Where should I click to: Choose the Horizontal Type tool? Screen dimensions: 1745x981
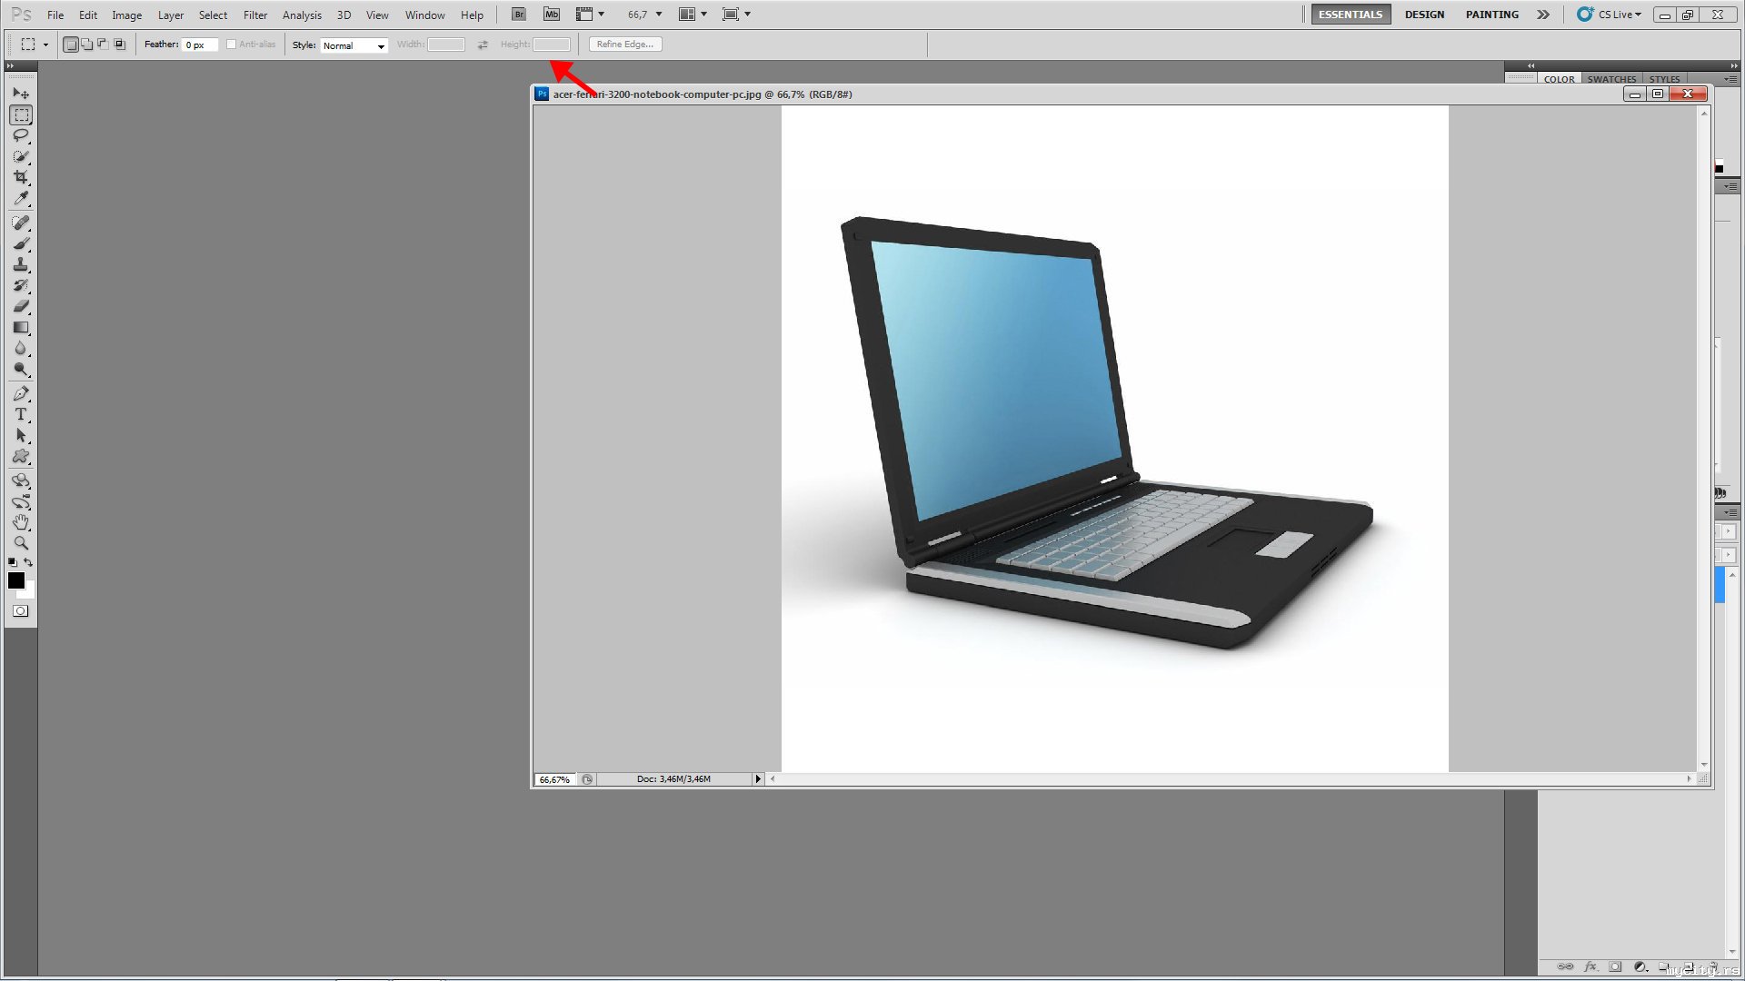tap(21, 414)
